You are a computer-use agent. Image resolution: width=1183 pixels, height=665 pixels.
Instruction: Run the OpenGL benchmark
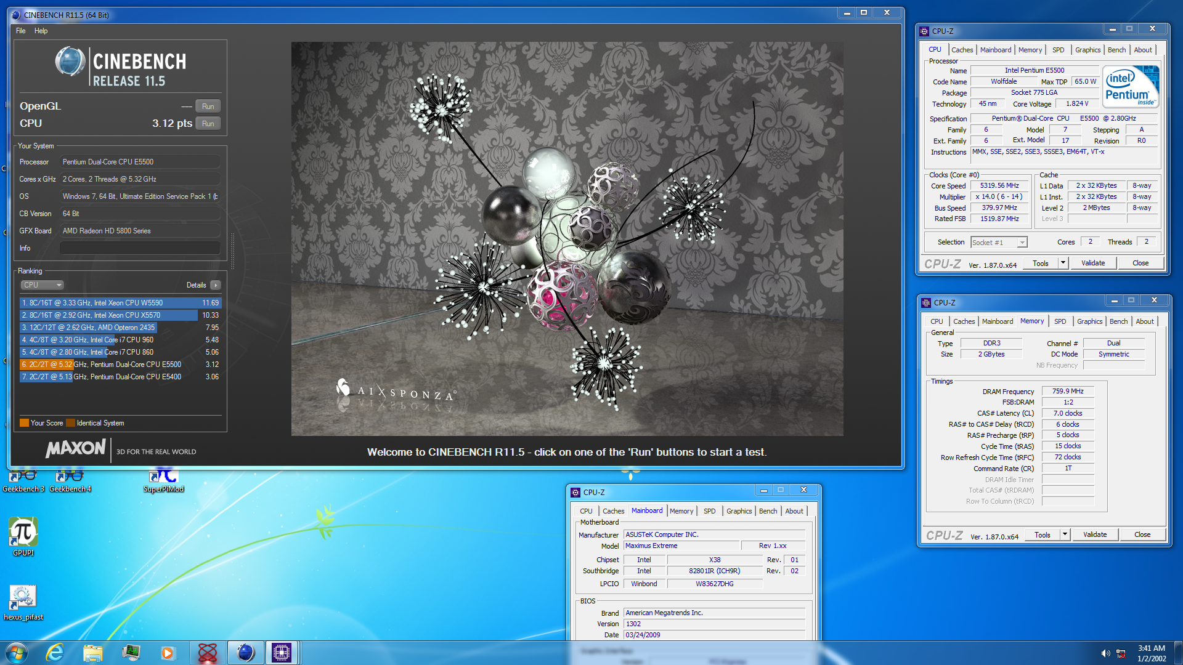[x=208, y=107]
